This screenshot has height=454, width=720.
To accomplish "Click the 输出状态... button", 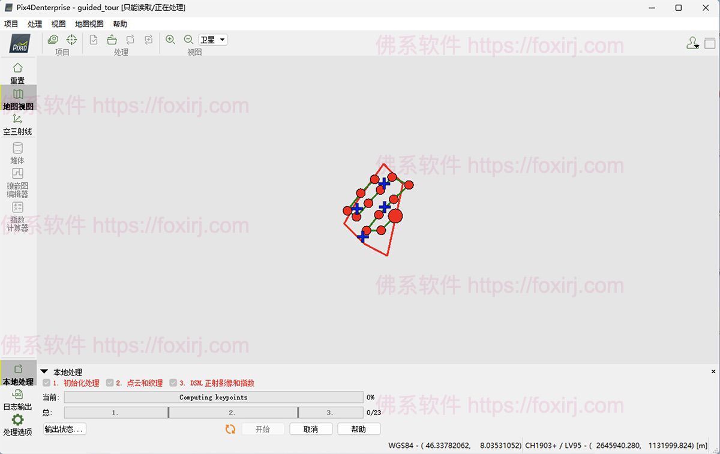I will pyautogui.click(x=65, y=429).
